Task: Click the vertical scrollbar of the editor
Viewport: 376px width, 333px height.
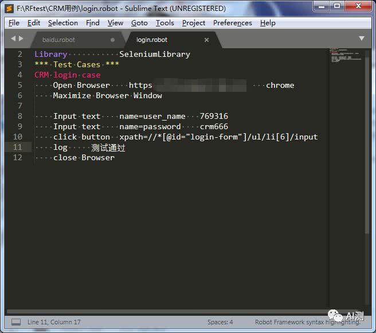Action: pyautogui.click(x=367, y=144)
